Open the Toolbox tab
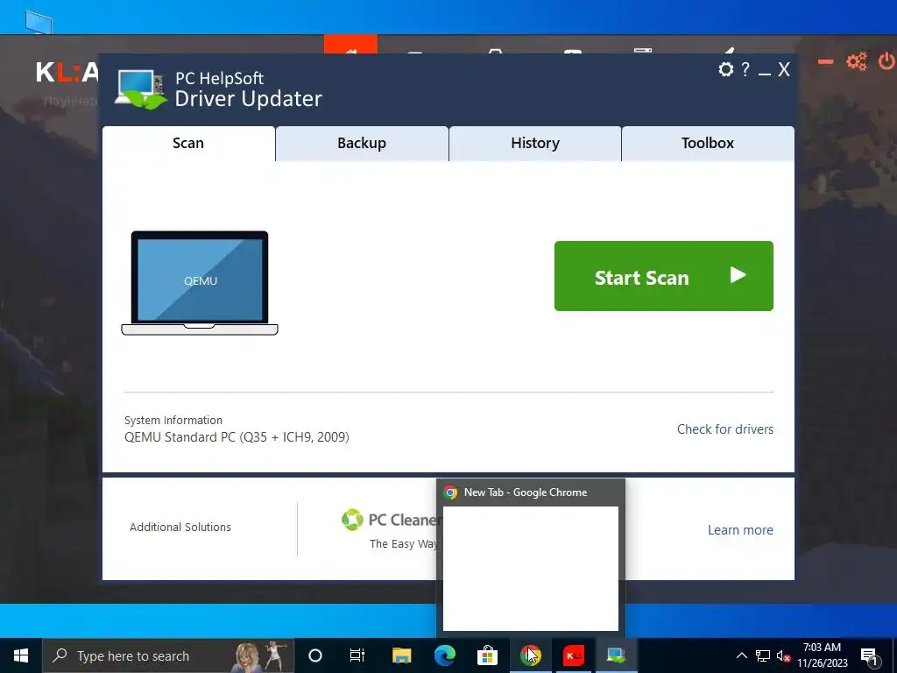This screenshot has width=897, height=673. 708,144
